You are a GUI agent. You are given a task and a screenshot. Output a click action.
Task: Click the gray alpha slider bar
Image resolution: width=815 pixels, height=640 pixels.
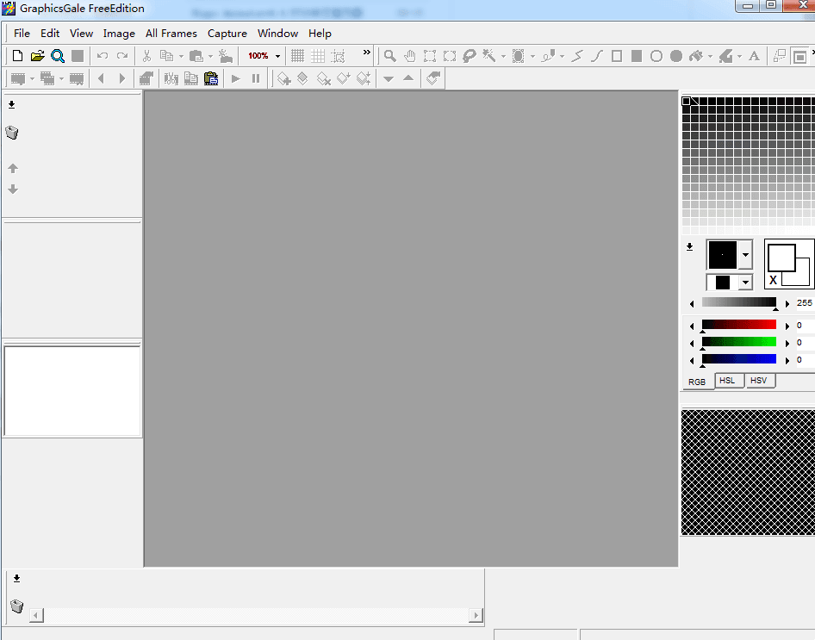[738, 302]
